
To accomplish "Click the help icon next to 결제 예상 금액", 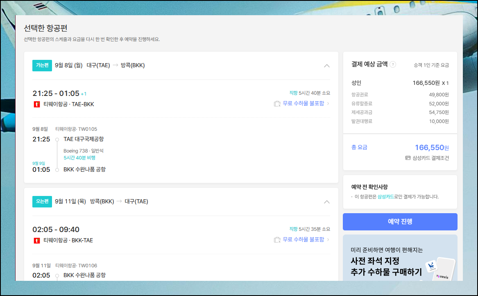I will tap(393, 64).
